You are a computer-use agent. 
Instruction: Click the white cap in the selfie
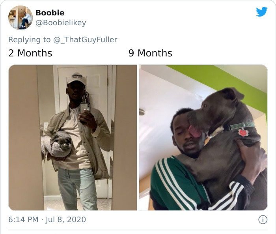pos(77,79)
